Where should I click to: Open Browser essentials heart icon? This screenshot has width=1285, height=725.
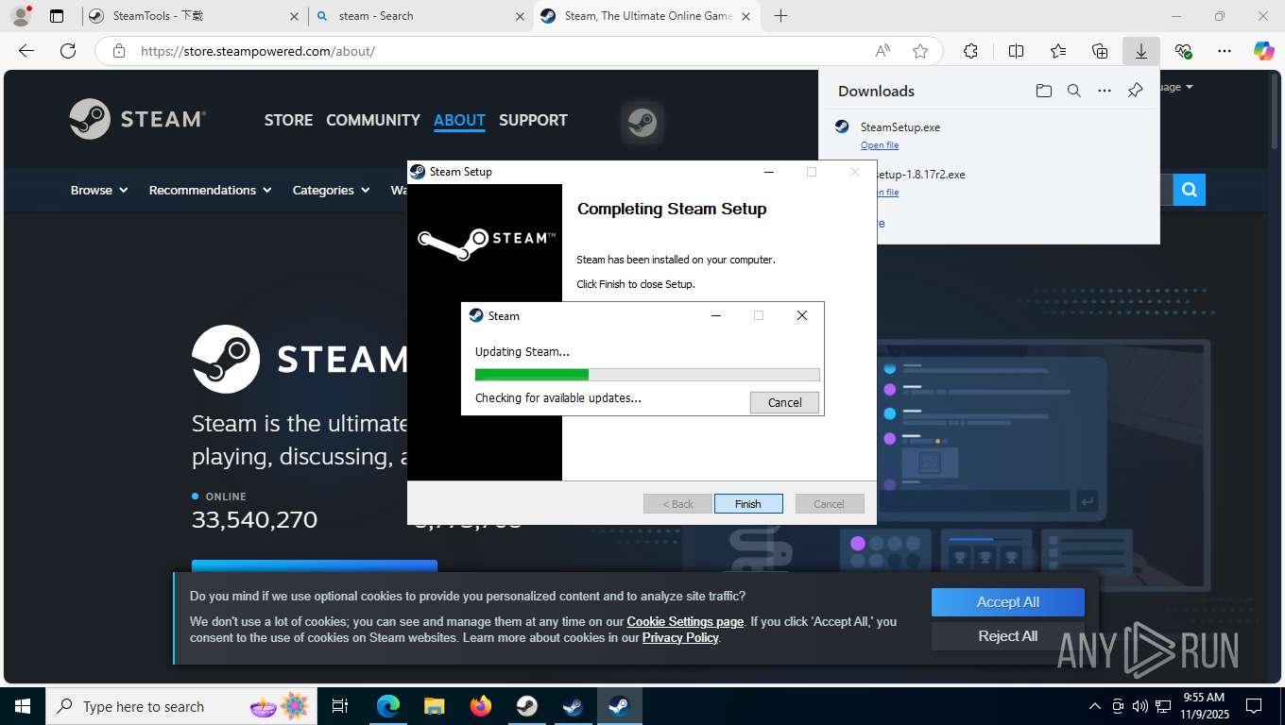1183,51
